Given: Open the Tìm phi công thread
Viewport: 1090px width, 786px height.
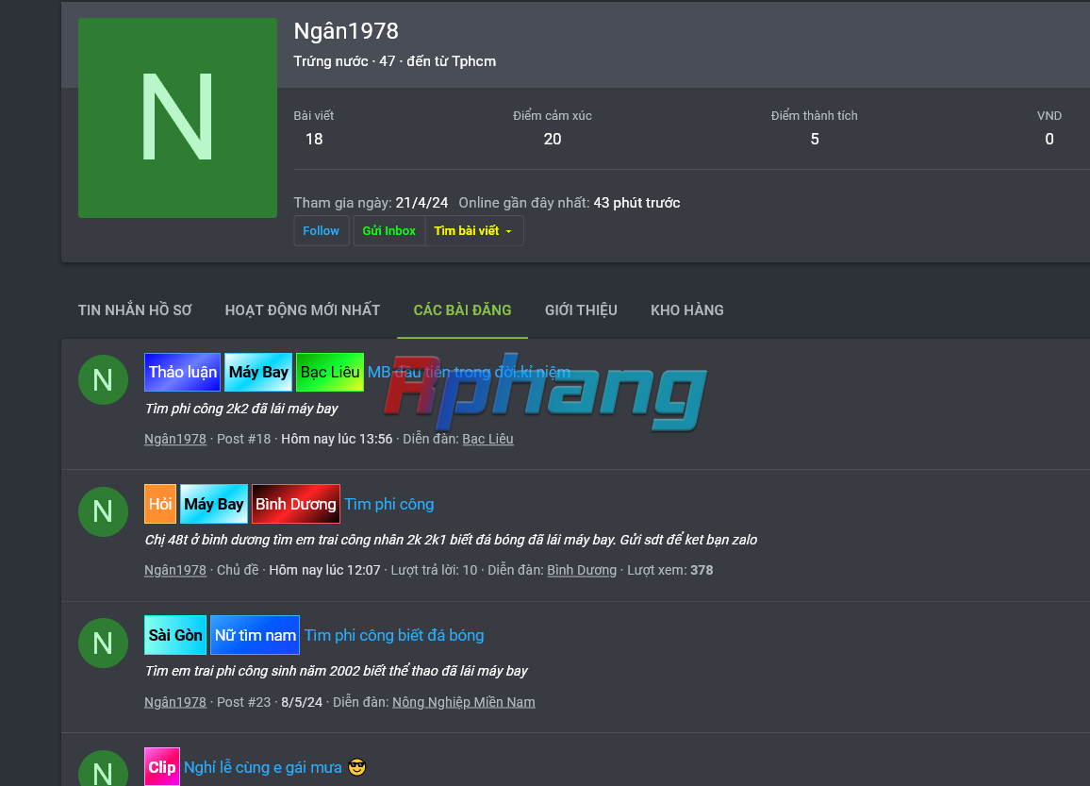Looking at the screenshot, I should pyautogui.click(x=389, y=504).
